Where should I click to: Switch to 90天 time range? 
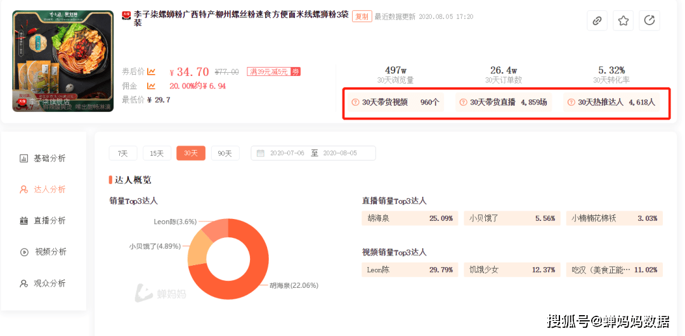click(225, 153)
